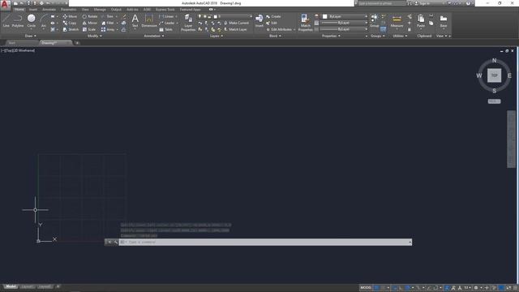Click the Mirror tool
Screen dimensions: 519x292
point(90,23)
